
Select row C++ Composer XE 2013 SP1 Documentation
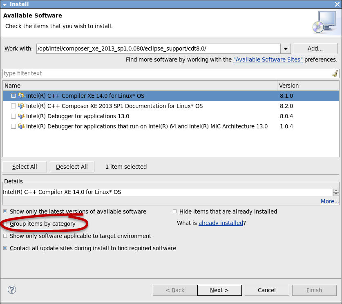click(x=171, y=106)
